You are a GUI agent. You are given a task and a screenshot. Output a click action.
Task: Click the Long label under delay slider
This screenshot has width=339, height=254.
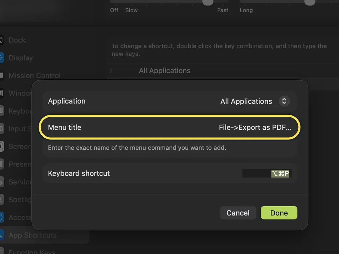click(246, 10)
